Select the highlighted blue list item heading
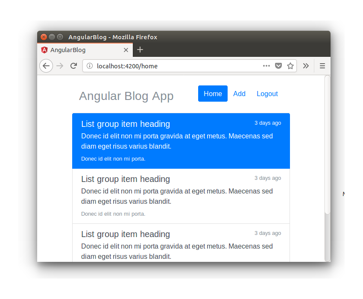 point(126,124)
